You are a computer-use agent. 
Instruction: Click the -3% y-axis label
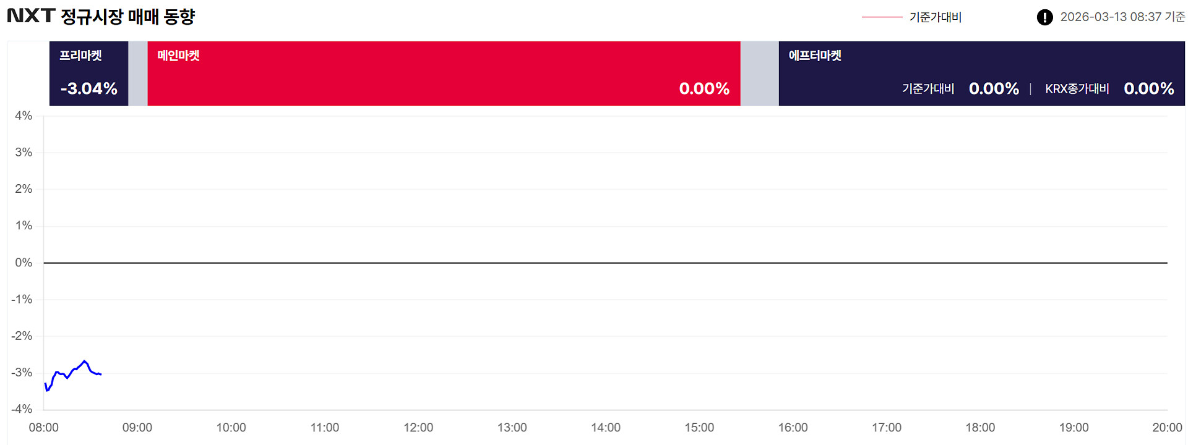point(22,373)
